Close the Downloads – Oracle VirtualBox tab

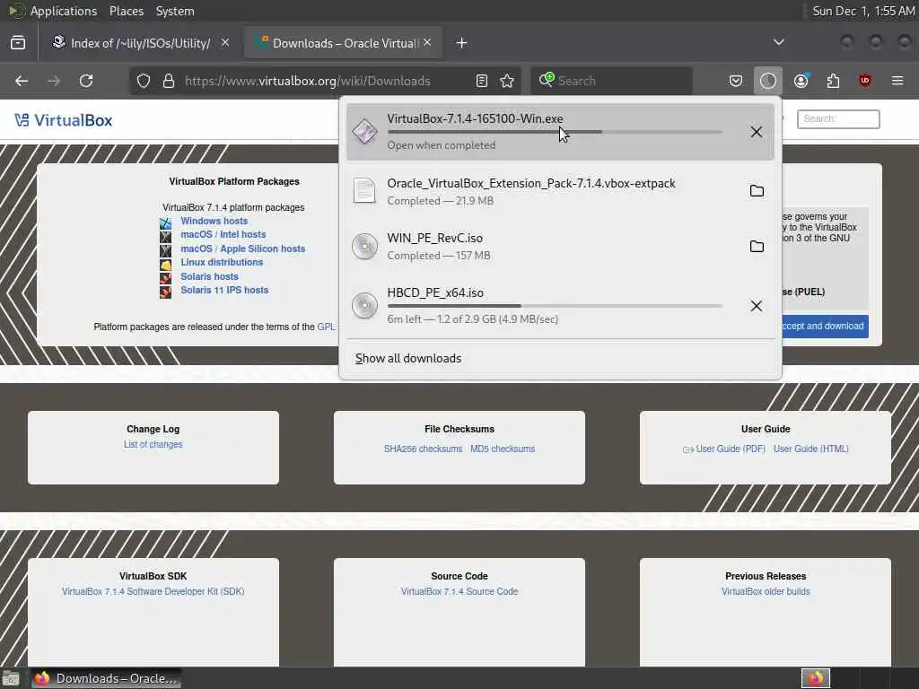(x=427, y=42)
